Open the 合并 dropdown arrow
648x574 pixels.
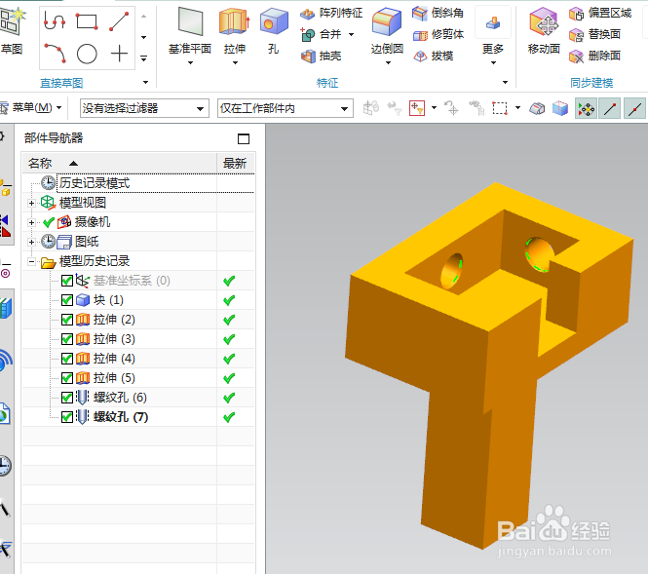click(351, 35)
